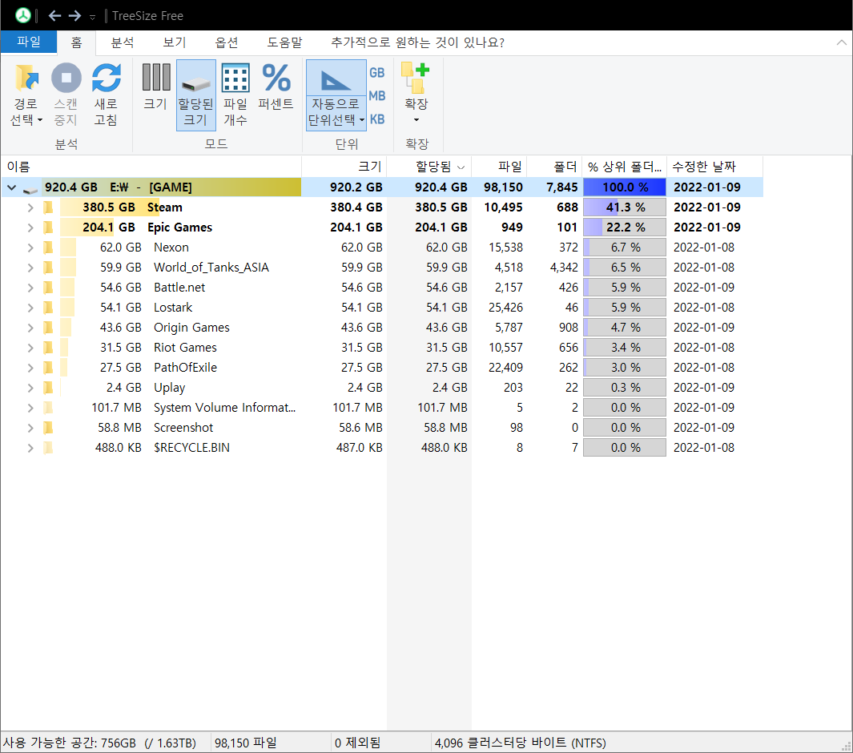The width and height of the screenshot is (853, 753).
Task: Select the 퍼센트 mode
Action: [276, 87]
